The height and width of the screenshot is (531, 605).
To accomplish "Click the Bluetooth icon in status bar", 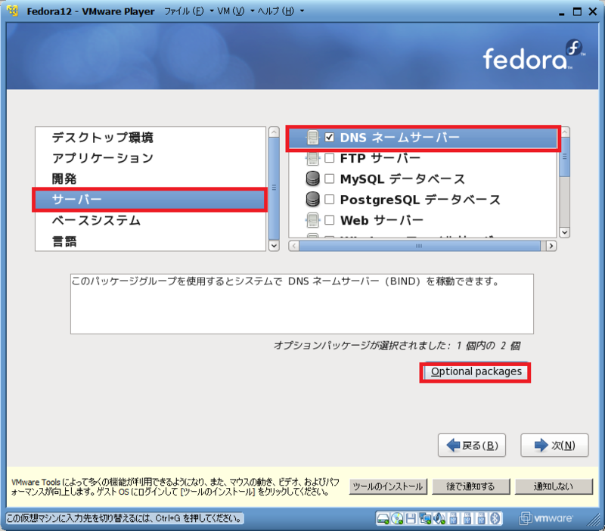I will (x=495, y=520).
